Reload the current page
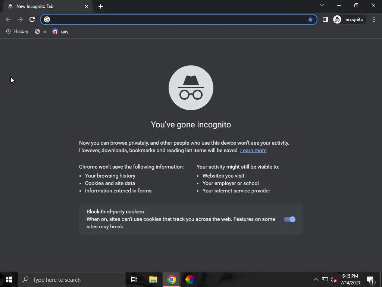This screenshot has height=287, width=382. pos(32,19)
